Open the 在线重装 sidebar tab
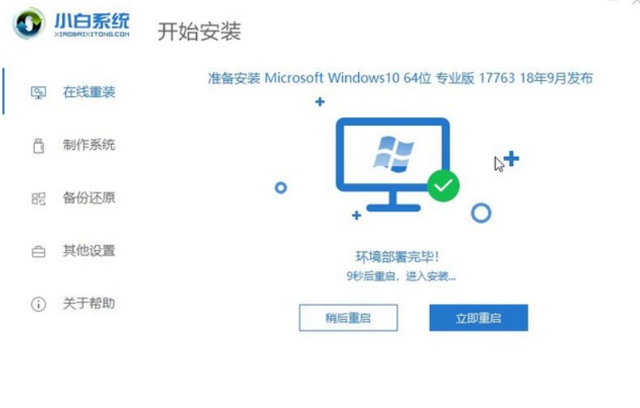Image resolution: width=640 pixels, height=408 pixels. 74,92
